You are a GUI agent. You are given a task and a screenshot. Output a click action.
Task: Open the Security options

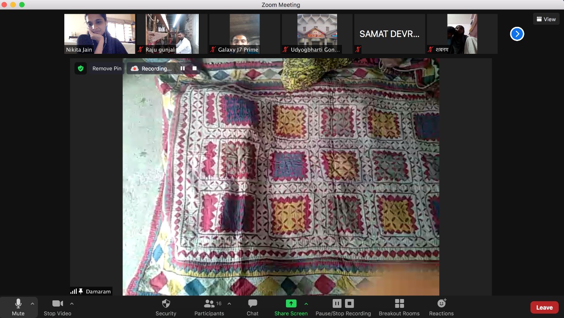(166, 307)
